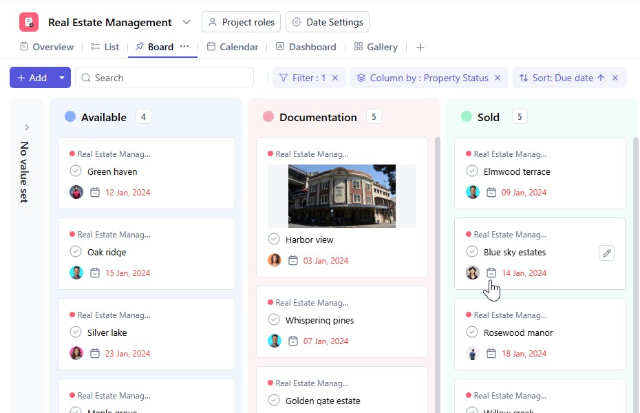Toggle completion circle for Whispering pines

click(274, 320)
